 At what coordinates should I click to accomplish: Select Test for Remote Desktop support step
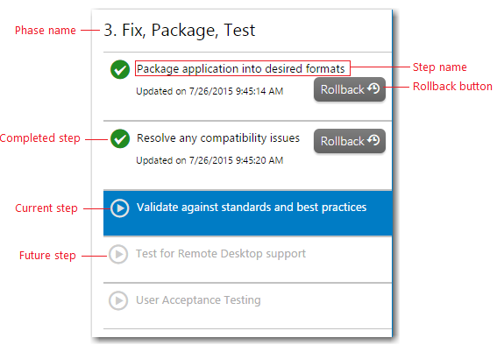[221, 254]
